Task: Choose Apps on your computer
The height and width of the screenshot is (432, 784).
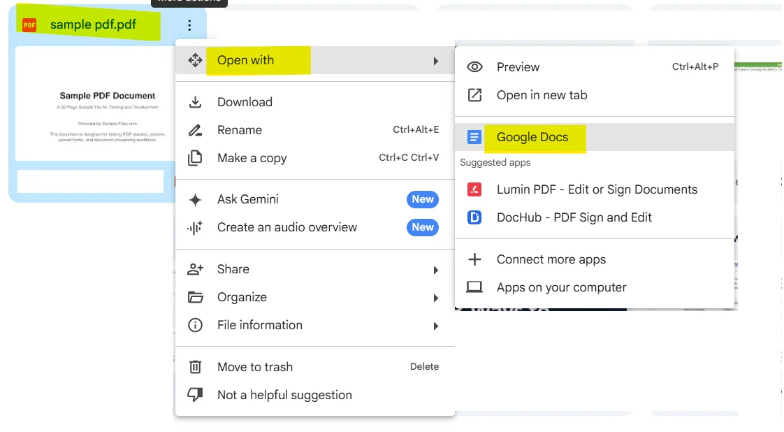Action: point(595,287)
